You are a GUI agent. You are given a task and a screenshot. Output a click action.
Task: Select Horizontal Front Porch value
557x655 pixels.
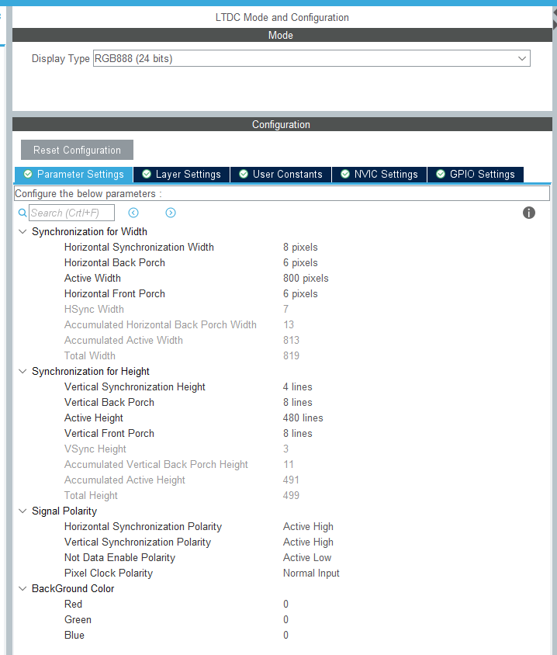point(300,293)
